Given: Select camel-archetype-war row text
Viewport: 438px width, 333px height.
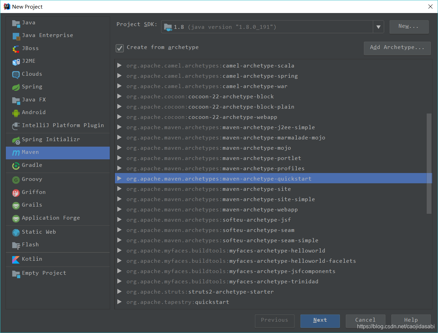Looking at the screenshot, I should [x=207, y=86].
